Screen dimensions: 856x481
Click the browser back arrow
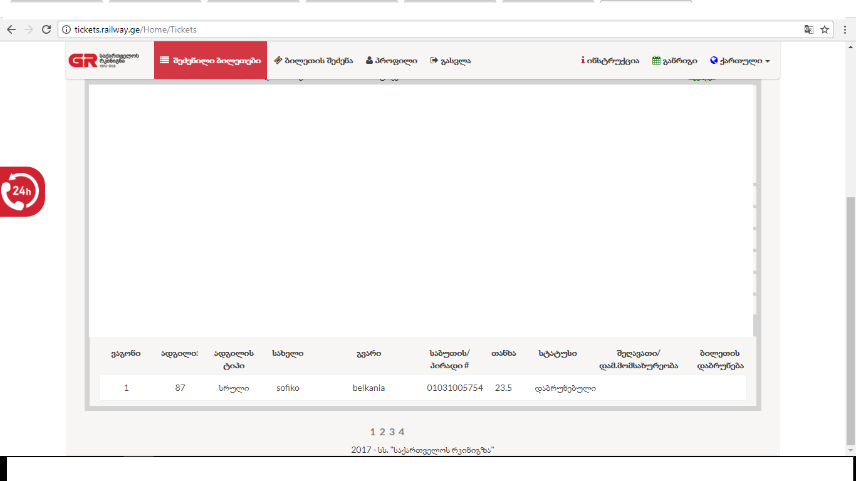pos(11,29)
